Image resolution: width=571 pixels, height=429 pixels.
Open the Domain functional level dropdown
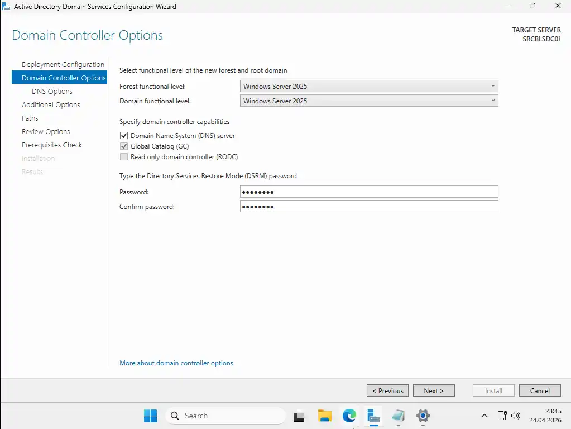(369, 101)
